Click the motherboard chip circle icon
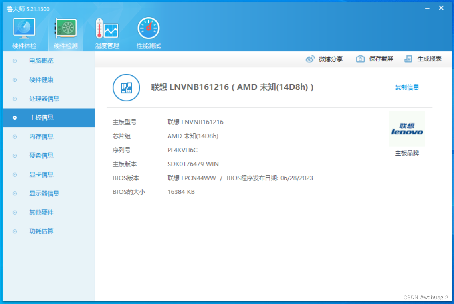 (x=126, y=87)
